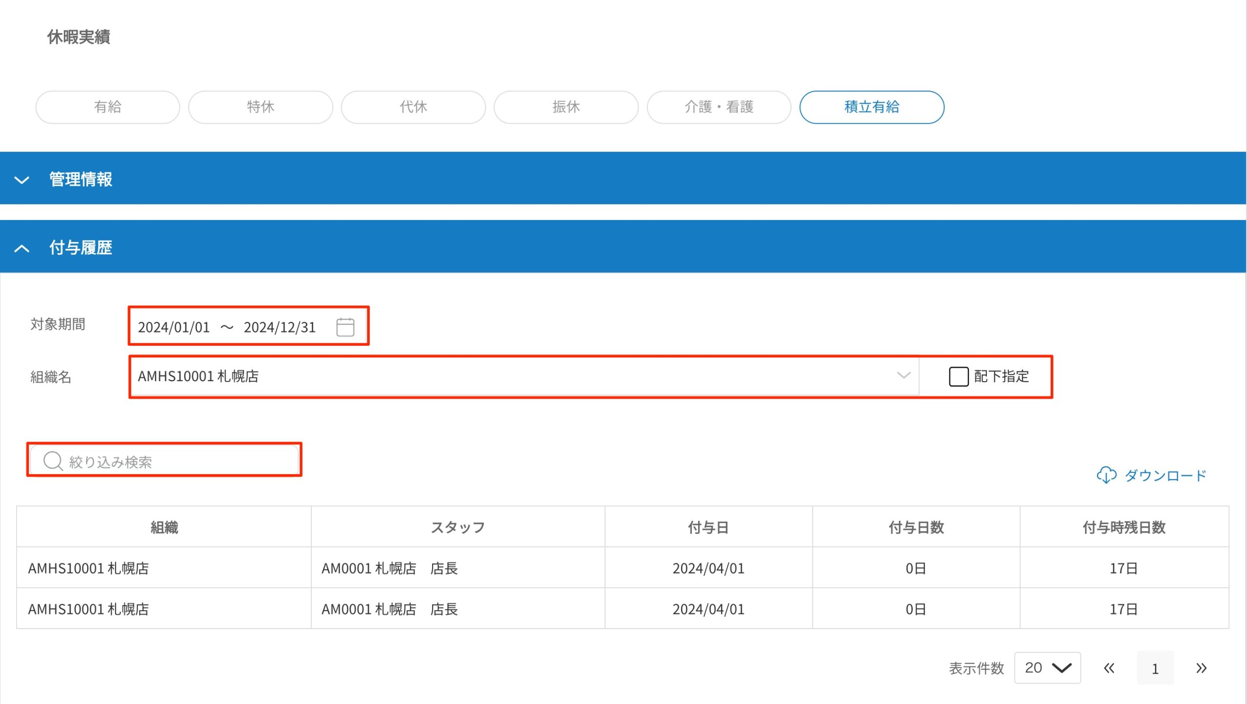Click the search magnifier icon
The width and height of the screenshot is (1247, 704).
(x=53, y=461)
